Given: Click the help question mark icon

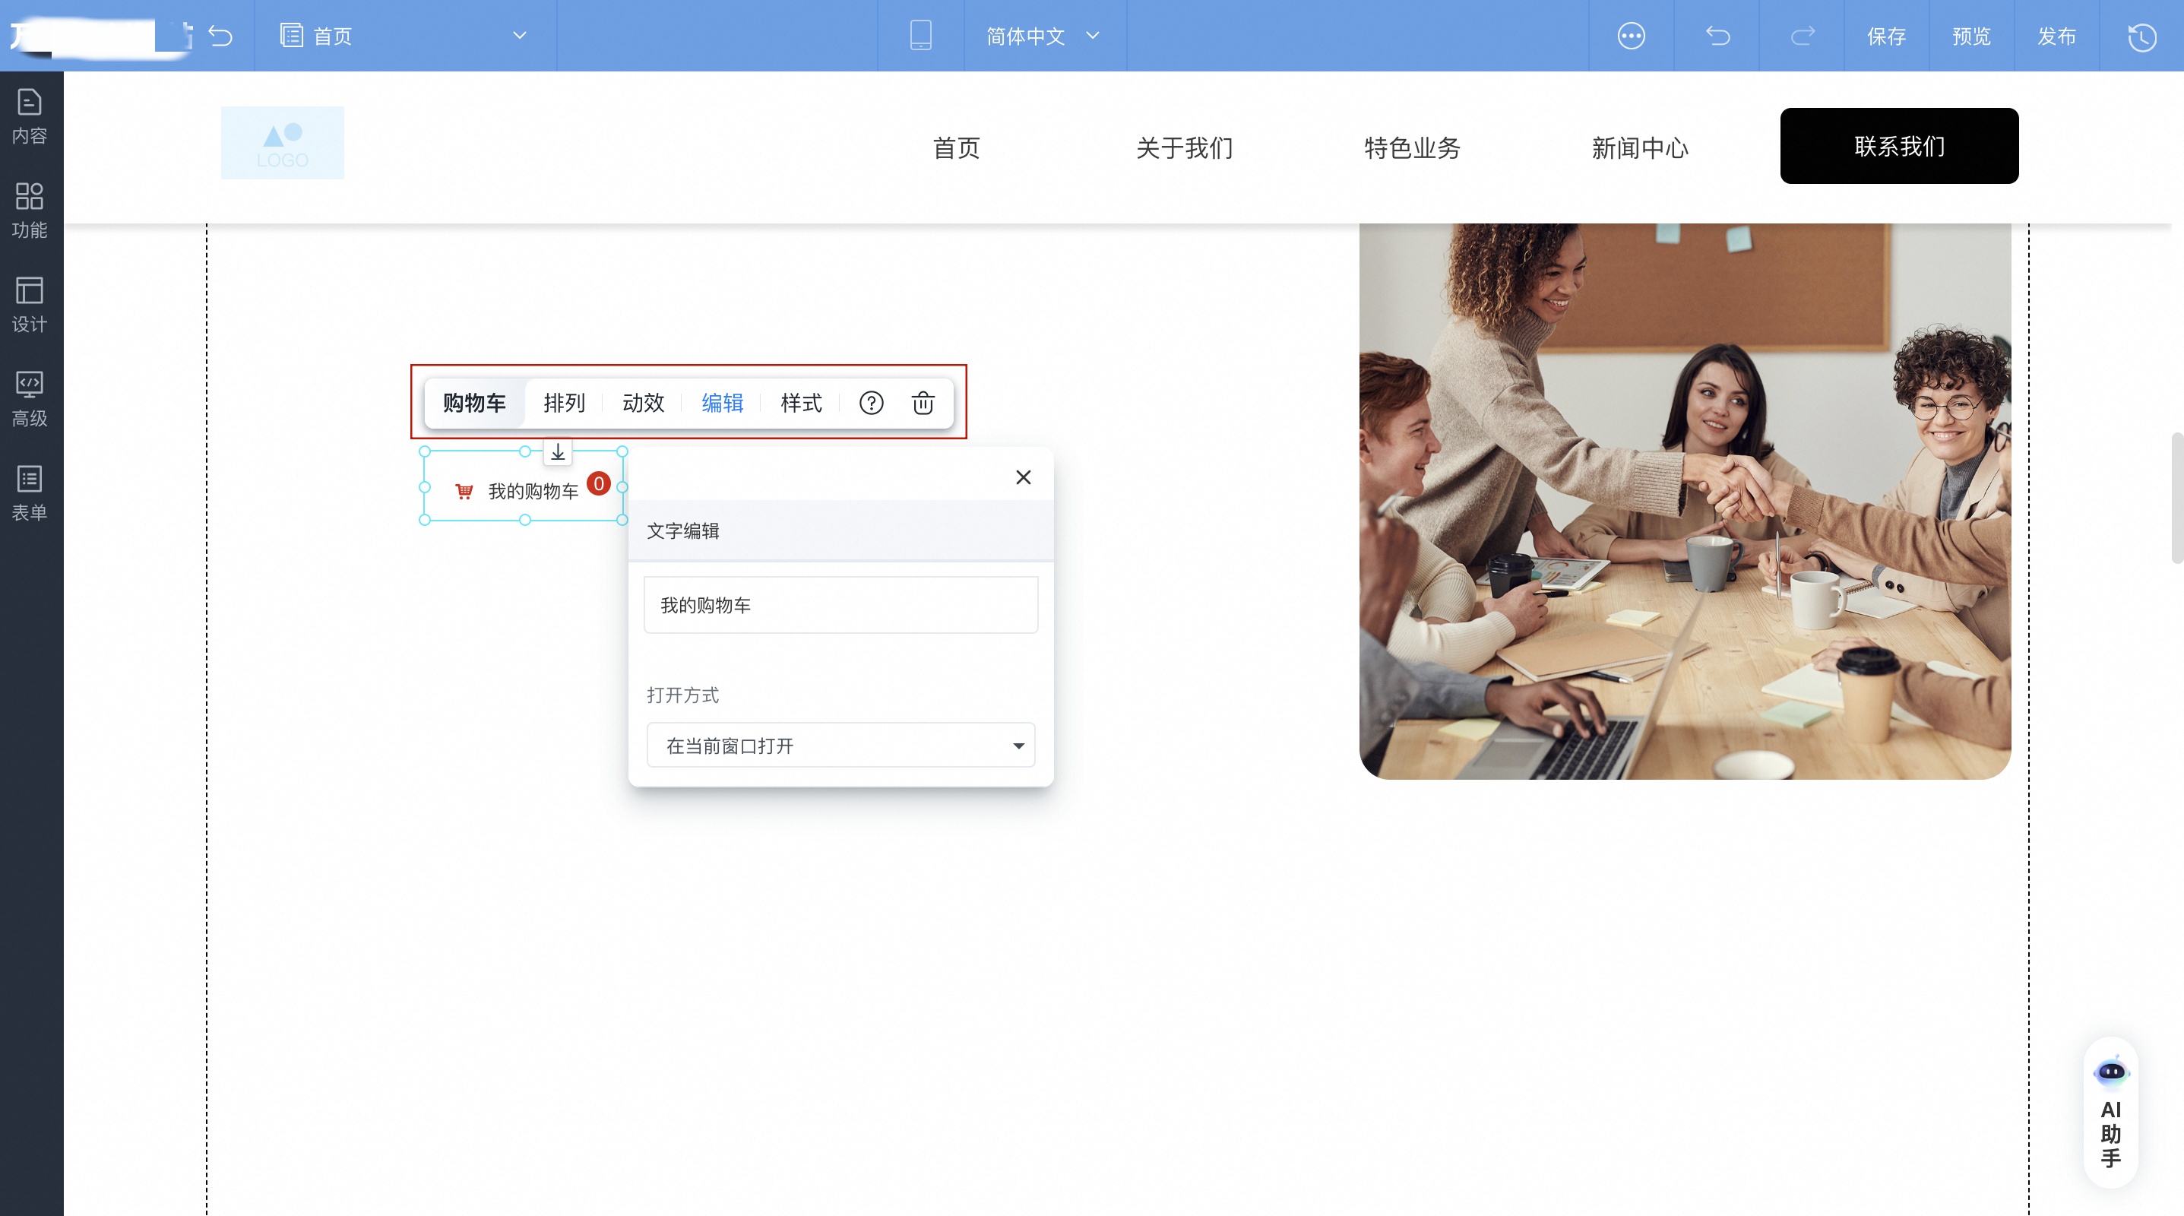Looking at the screenshot, I should [x=871, y=403].
